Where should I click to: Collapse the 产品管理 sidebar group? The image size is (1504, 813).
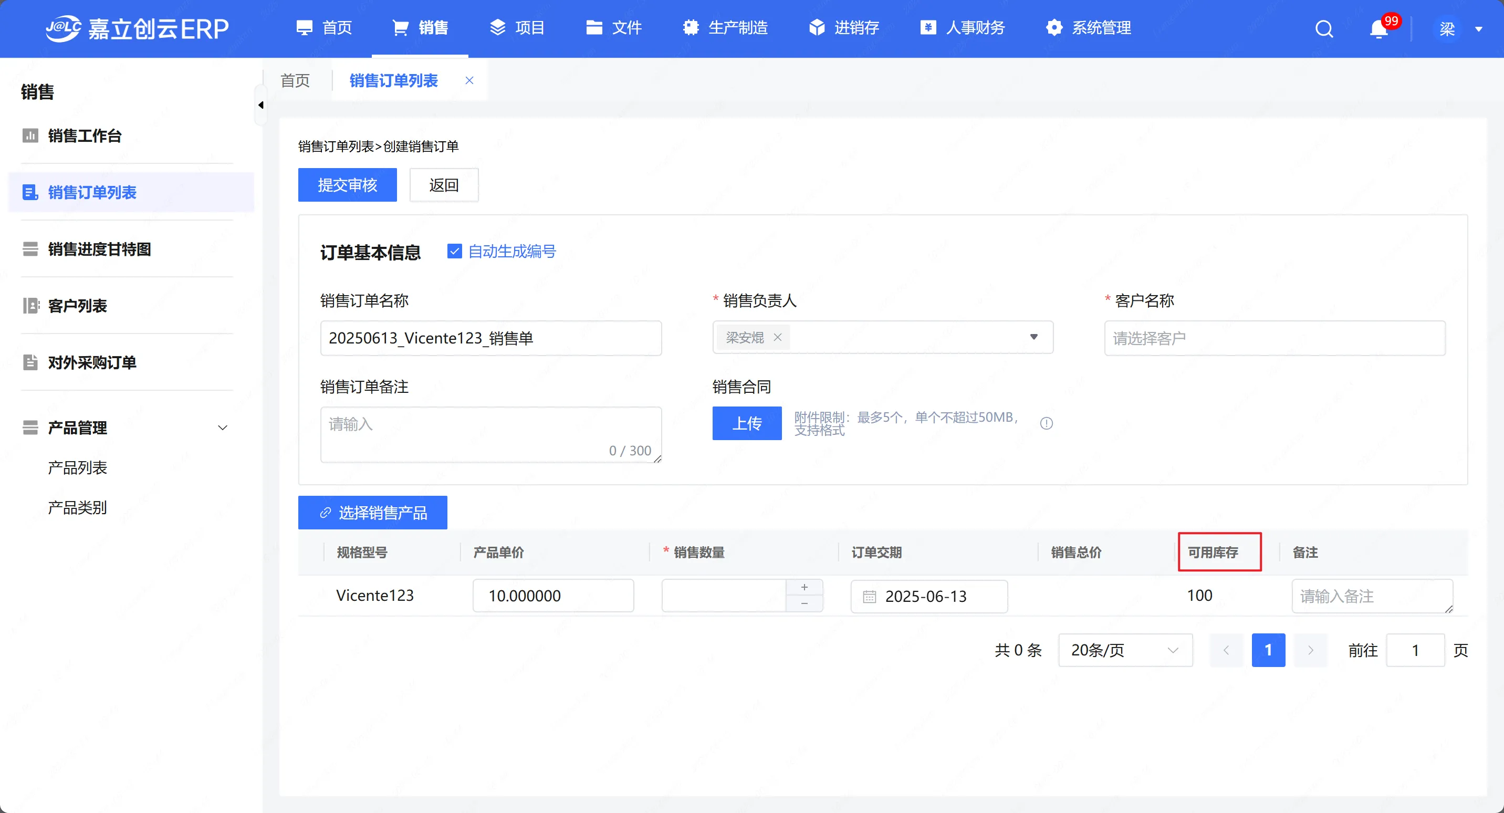pyautogui.click(x=222, y=428)
